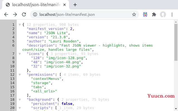This screenshot has width=178, height=111.
Task: Click the "tabs" permission string
Action: tap(38, 87)
